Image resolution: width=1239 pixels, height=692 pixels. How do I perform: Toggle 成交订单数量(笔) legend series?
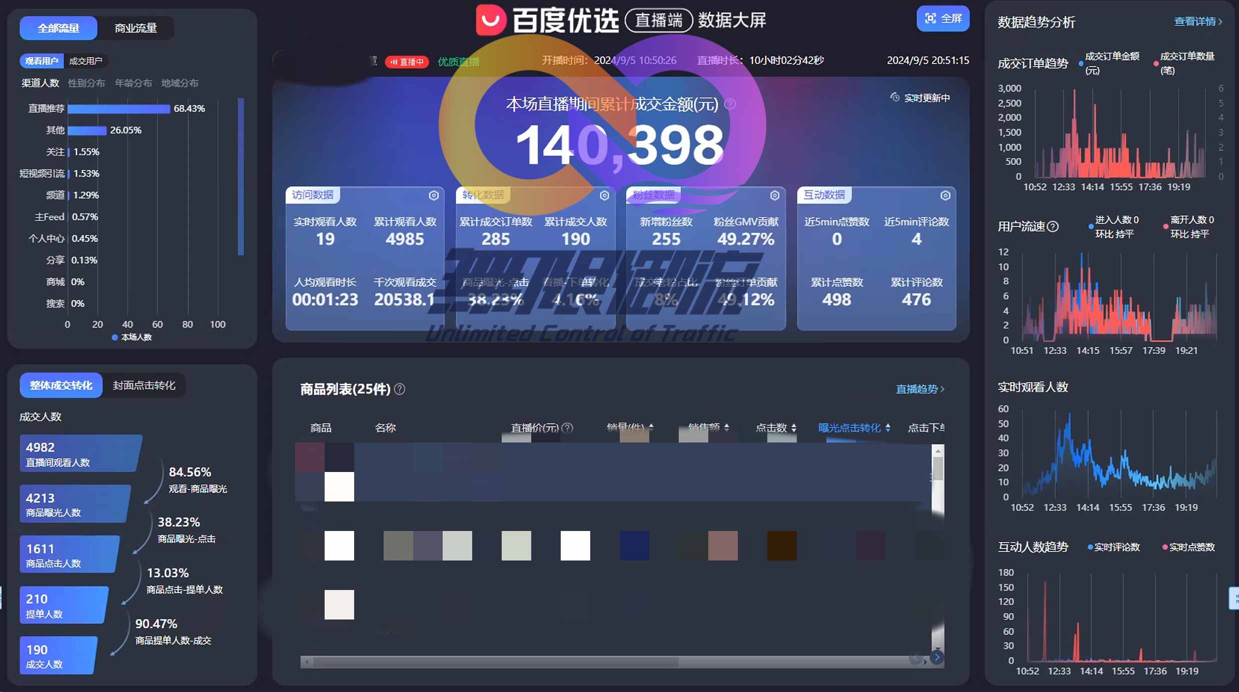pyautogui.click(x=1184, y=63)
